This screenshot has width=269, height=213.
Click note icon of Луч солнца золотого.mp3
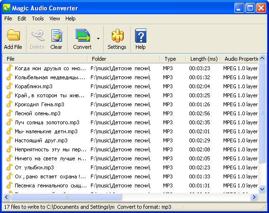click(9, 122)
